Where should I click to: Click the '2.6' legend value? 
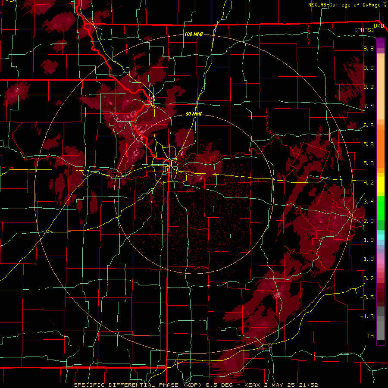(369, 221)
